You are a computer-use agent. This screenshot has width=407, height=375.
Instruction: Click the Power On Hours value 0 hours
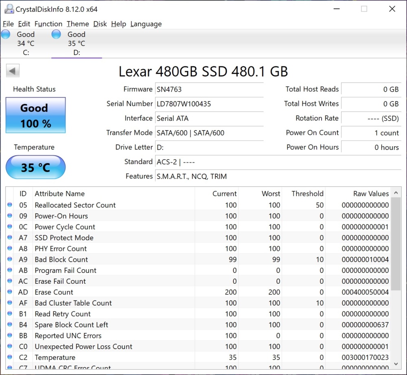pyautogui.click(x=371, y=147)
